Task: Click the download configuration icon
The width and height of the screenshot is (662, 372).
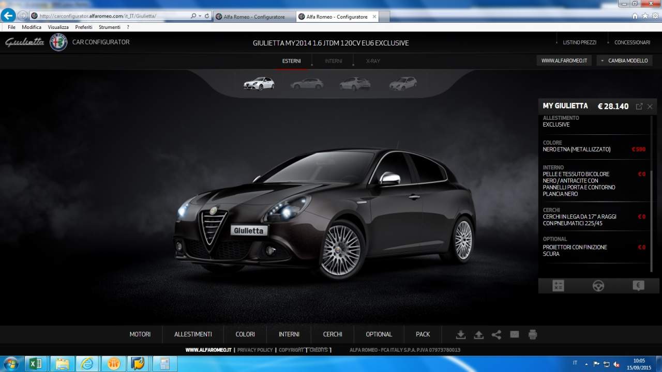Action: click(x=461, y=335)
